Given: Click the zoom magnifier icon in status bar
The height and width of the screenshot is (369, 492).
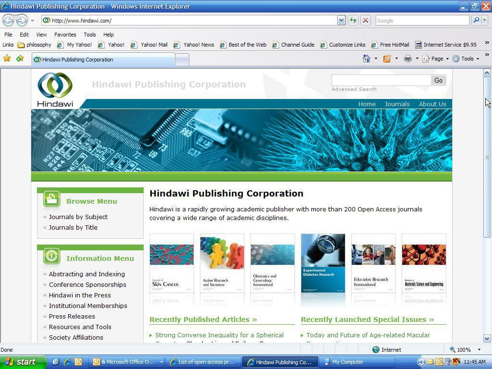Looking at the screenshot, I should click(x=452, y=350).
